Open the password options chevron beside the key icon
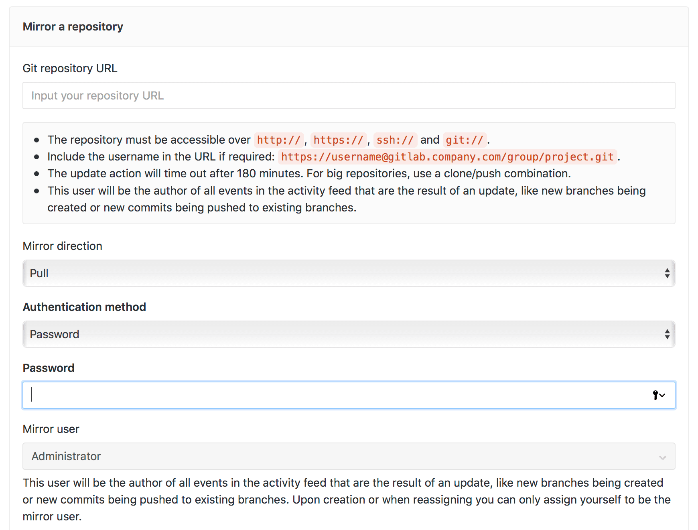The image size is (698, 530). (662, 395)
